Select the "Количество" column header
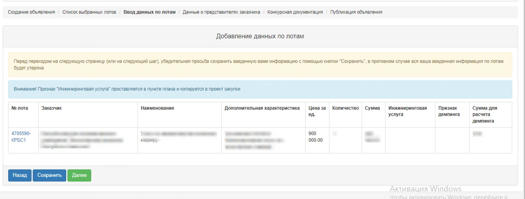 point(345,108)
